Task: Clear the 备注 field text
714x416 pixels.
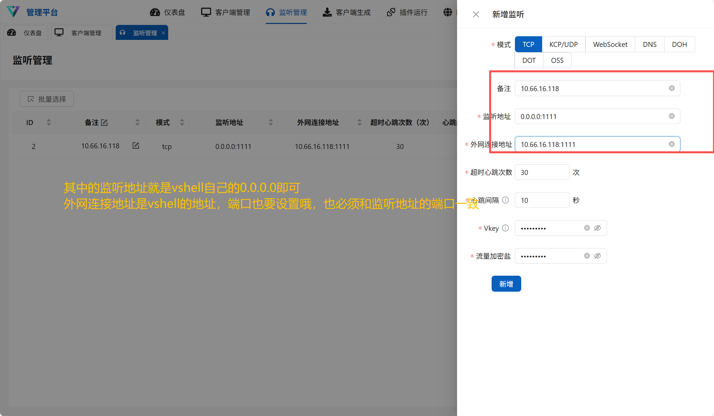Action: tap(672, 88)
